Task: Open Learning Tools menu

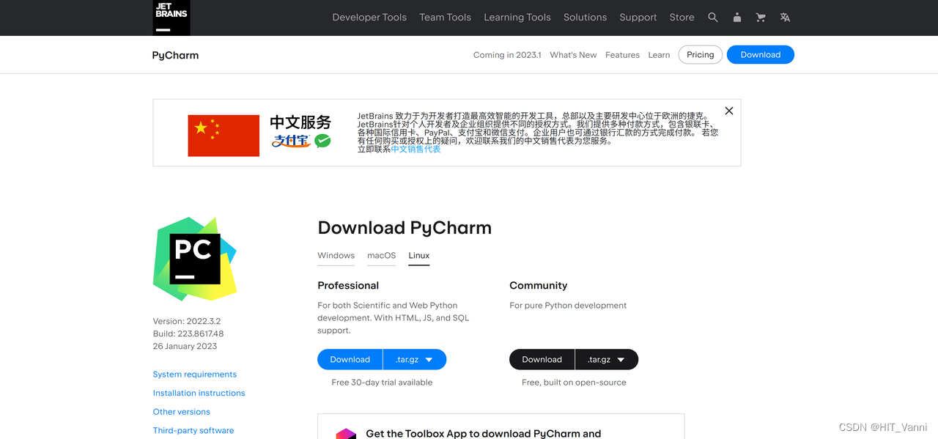Action: point(517,18)
